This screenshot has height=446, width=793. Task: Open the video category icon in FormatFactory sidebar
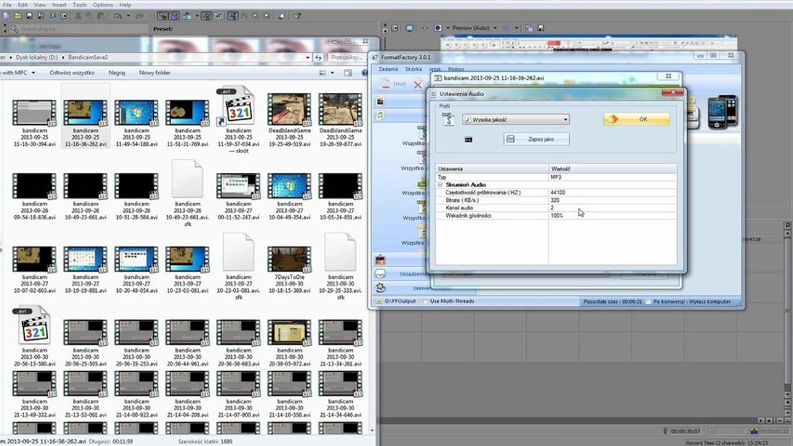pyautogui.click(x=381, y=100)
